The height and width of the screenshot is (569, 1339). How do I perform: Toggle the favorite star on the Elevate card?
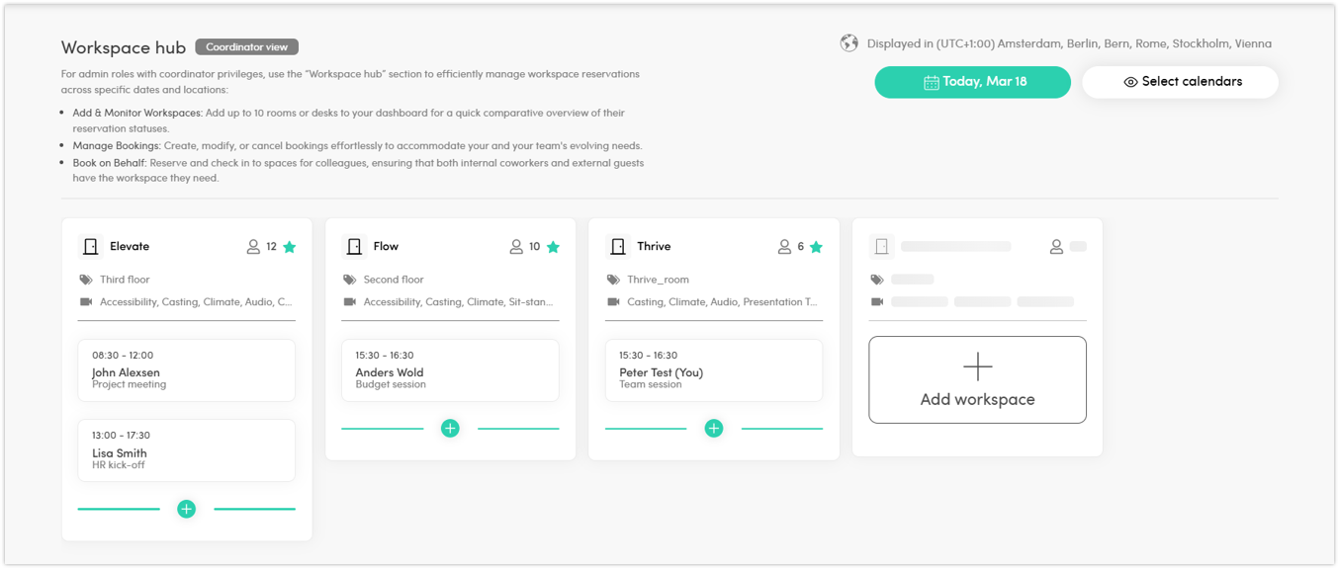[x=290, y=247]
